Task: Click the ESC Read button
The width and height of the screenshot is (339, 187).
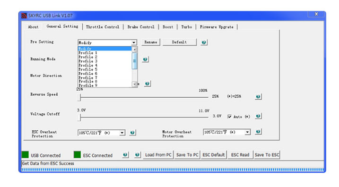Action: pyautogui.click(x=240, y=155)
